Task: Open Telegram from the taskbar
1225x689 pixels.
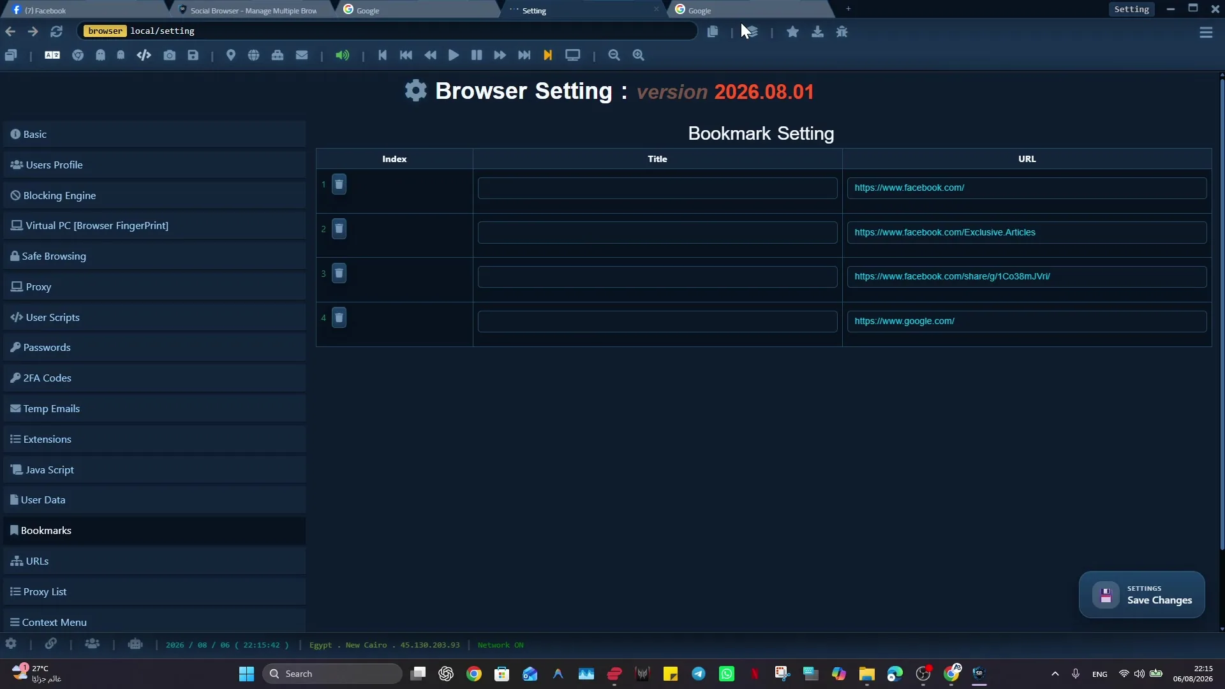Action: coord(699,674)
